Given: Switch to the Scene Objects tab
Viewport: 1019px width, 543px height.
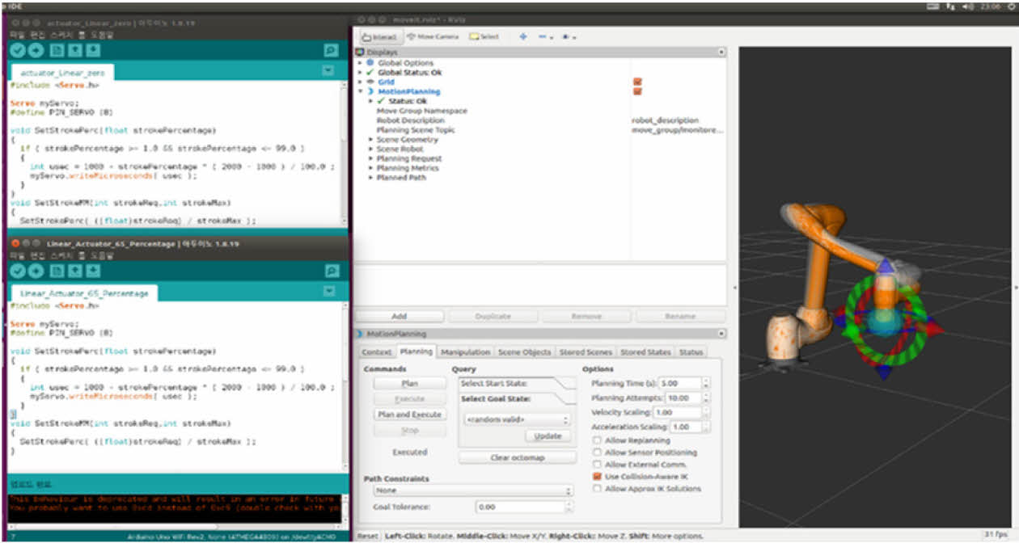Looking at the screenshot, I should pos(525,352).
